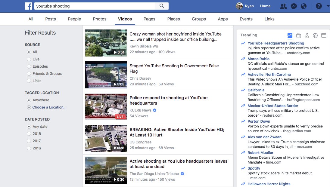Open Robert Mueller trending topic
Viewport: 330px width, 187px height.
click(x=260, y=152)
